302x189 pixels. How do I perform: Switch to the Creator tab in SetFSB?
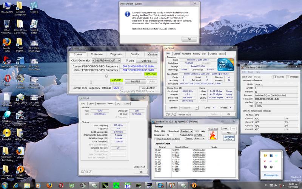pyautogui.click(x=135, y=54)
